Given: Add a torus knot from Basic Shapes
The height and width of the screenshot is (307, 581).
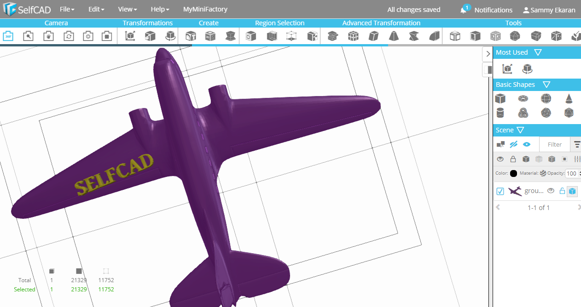Looking at the screenshot, I should coord(523,113).
